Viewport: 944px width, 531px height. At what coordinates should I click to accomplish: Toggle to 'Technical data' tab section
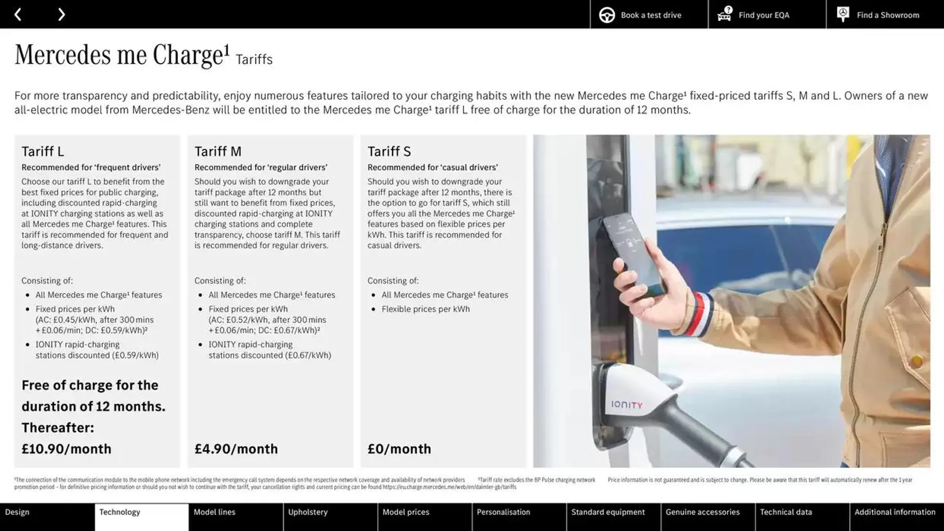tap(786, 513)
